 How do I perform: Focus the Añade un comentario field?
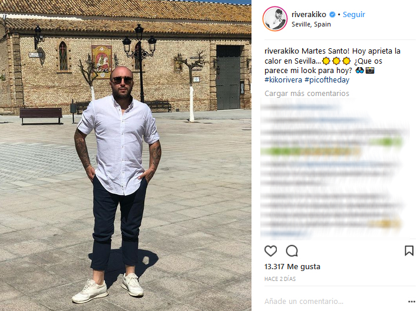334,302
